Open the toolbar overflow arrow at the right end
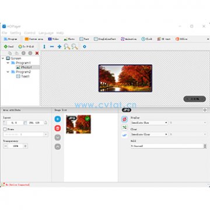Image resolution: width=210 pixels, height=210 pixels. pyautogui.click(x=208, y=39)
